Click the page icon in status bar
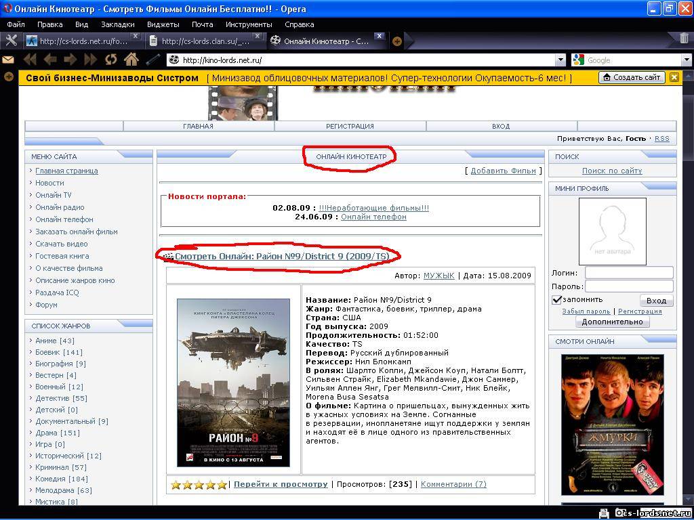This screenshot has height=520, width=694. [603, 513]
